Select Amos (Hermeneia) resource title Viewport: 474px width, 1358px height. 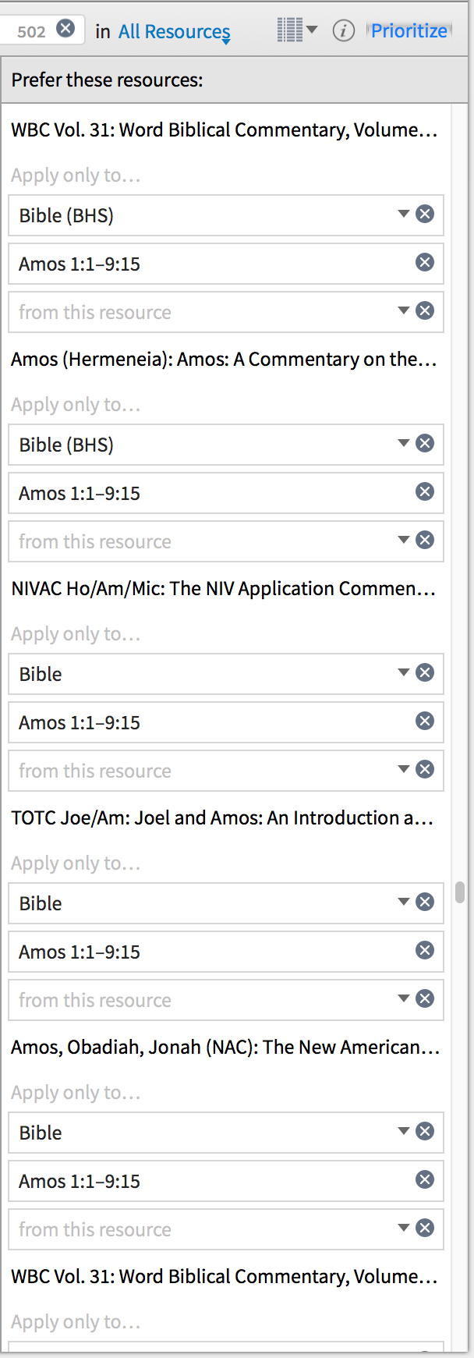click(224, 359)
